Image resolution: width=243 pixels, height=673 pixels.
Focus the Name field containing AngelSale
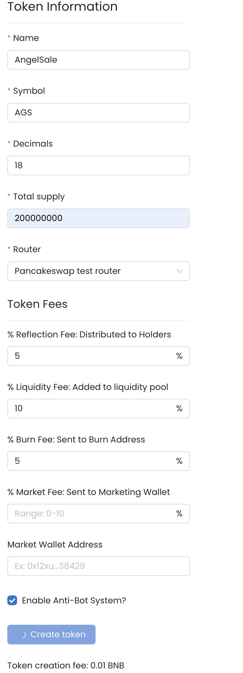click(99, 60)
